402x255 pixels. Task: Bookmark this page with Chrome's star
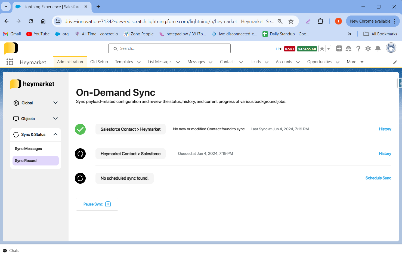click(x=291, y=21)
